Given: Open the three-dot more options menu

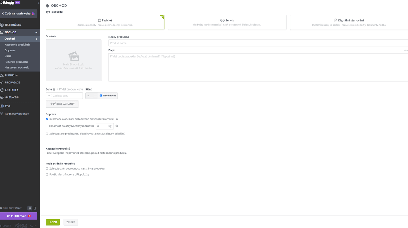Looking at the screenshot, I should point(36,226).
